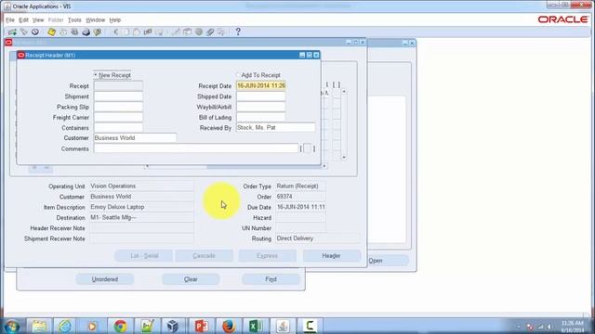This screenshot has width=595, height=334.
Task: Click the Windows Start button
Action: click(12, 327)
